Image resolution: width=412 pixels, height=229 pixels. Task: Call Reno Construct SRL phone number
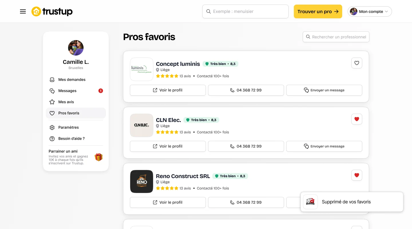tap(246, 202)
